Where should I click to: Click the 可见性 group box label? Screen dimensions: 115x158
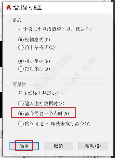[x=19, y=85]
